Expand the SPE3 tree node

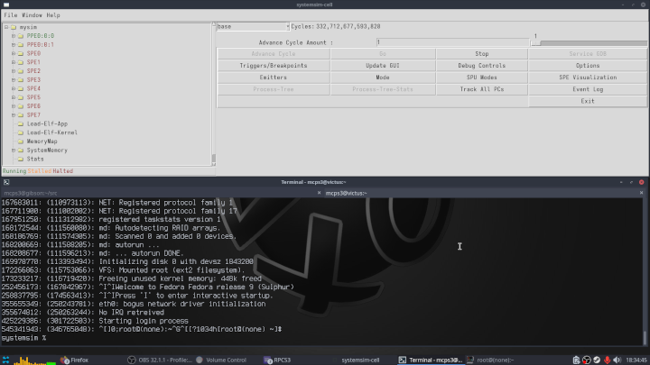[14, 80]
